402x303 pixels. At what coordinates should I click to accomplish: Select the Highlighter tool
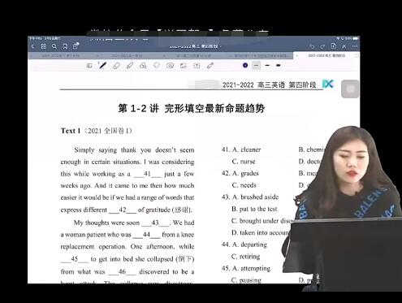tap(130, 66)
